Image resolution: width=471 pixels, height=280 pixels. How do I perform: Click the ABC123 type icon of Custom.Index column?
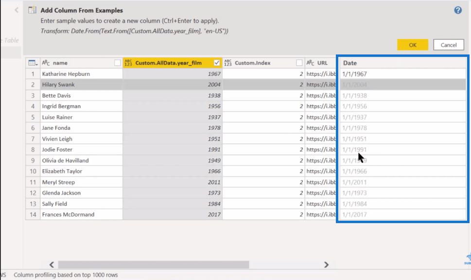tap(227, 63)
